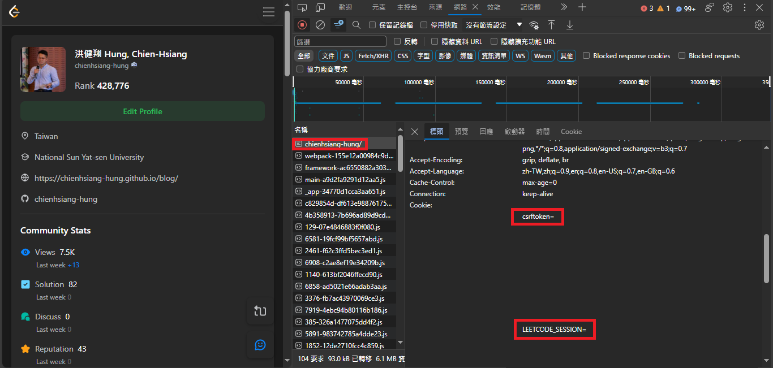This screenshot has width=773, height=368.
Task: Open the LeetCode hamburger menu
Action: point(269,12)
